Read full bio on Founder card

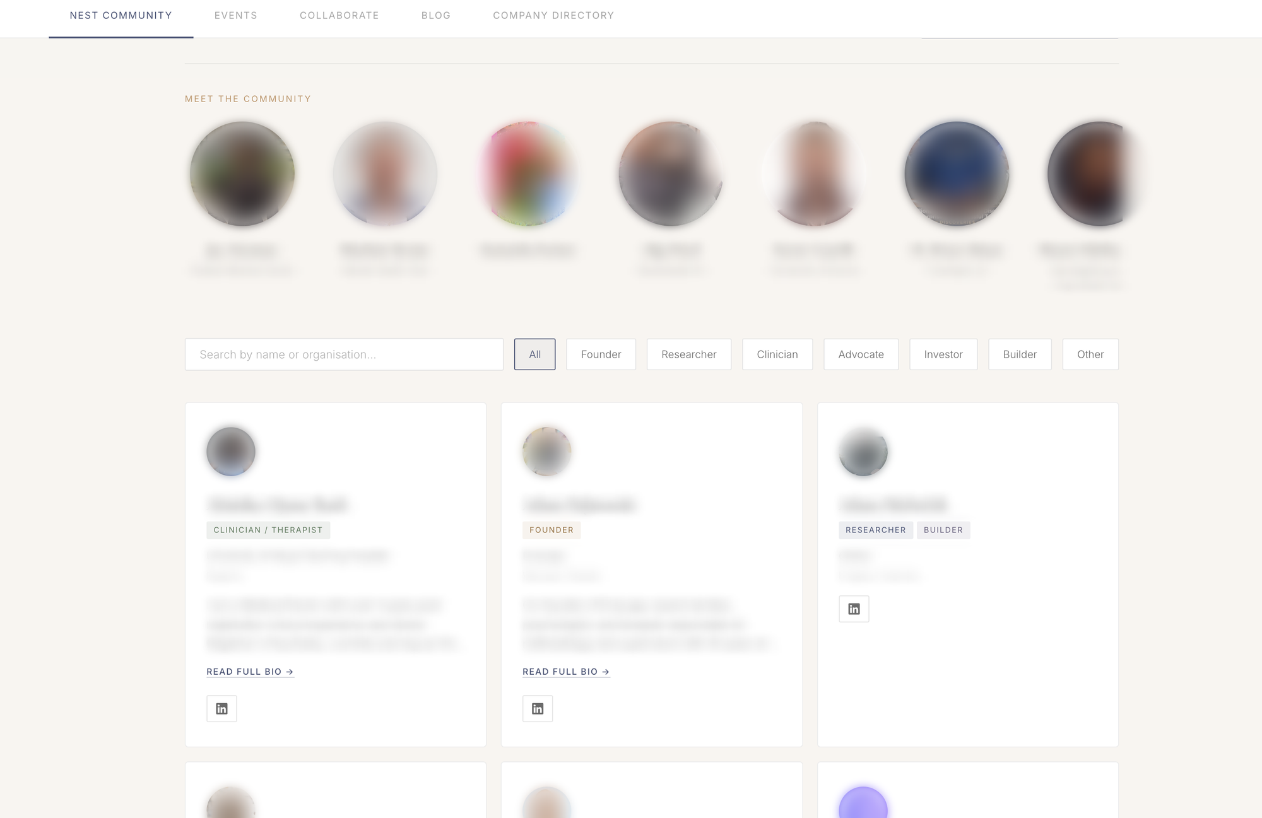[x=567, y=672]
